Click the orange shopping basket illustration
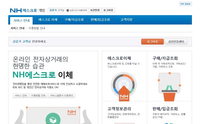Screen dimensions: 202x124 point(169,87)
